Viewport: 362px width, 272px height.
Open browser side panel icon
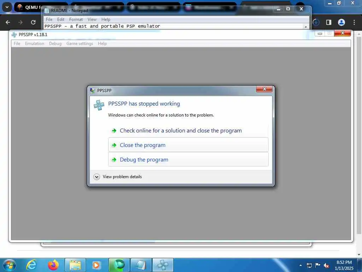[x=329, y=22]
